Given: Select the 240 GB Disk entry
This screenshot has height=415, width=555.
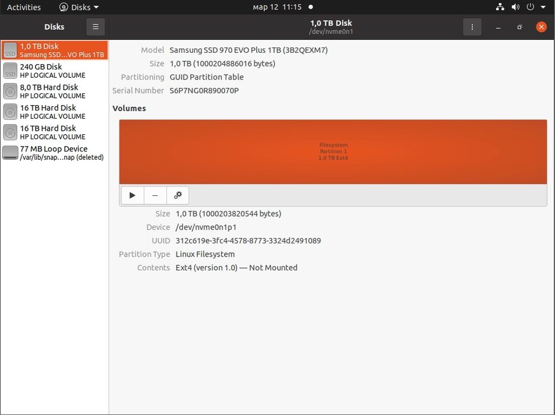Looking at the screenshot, I should click(55, 71).
